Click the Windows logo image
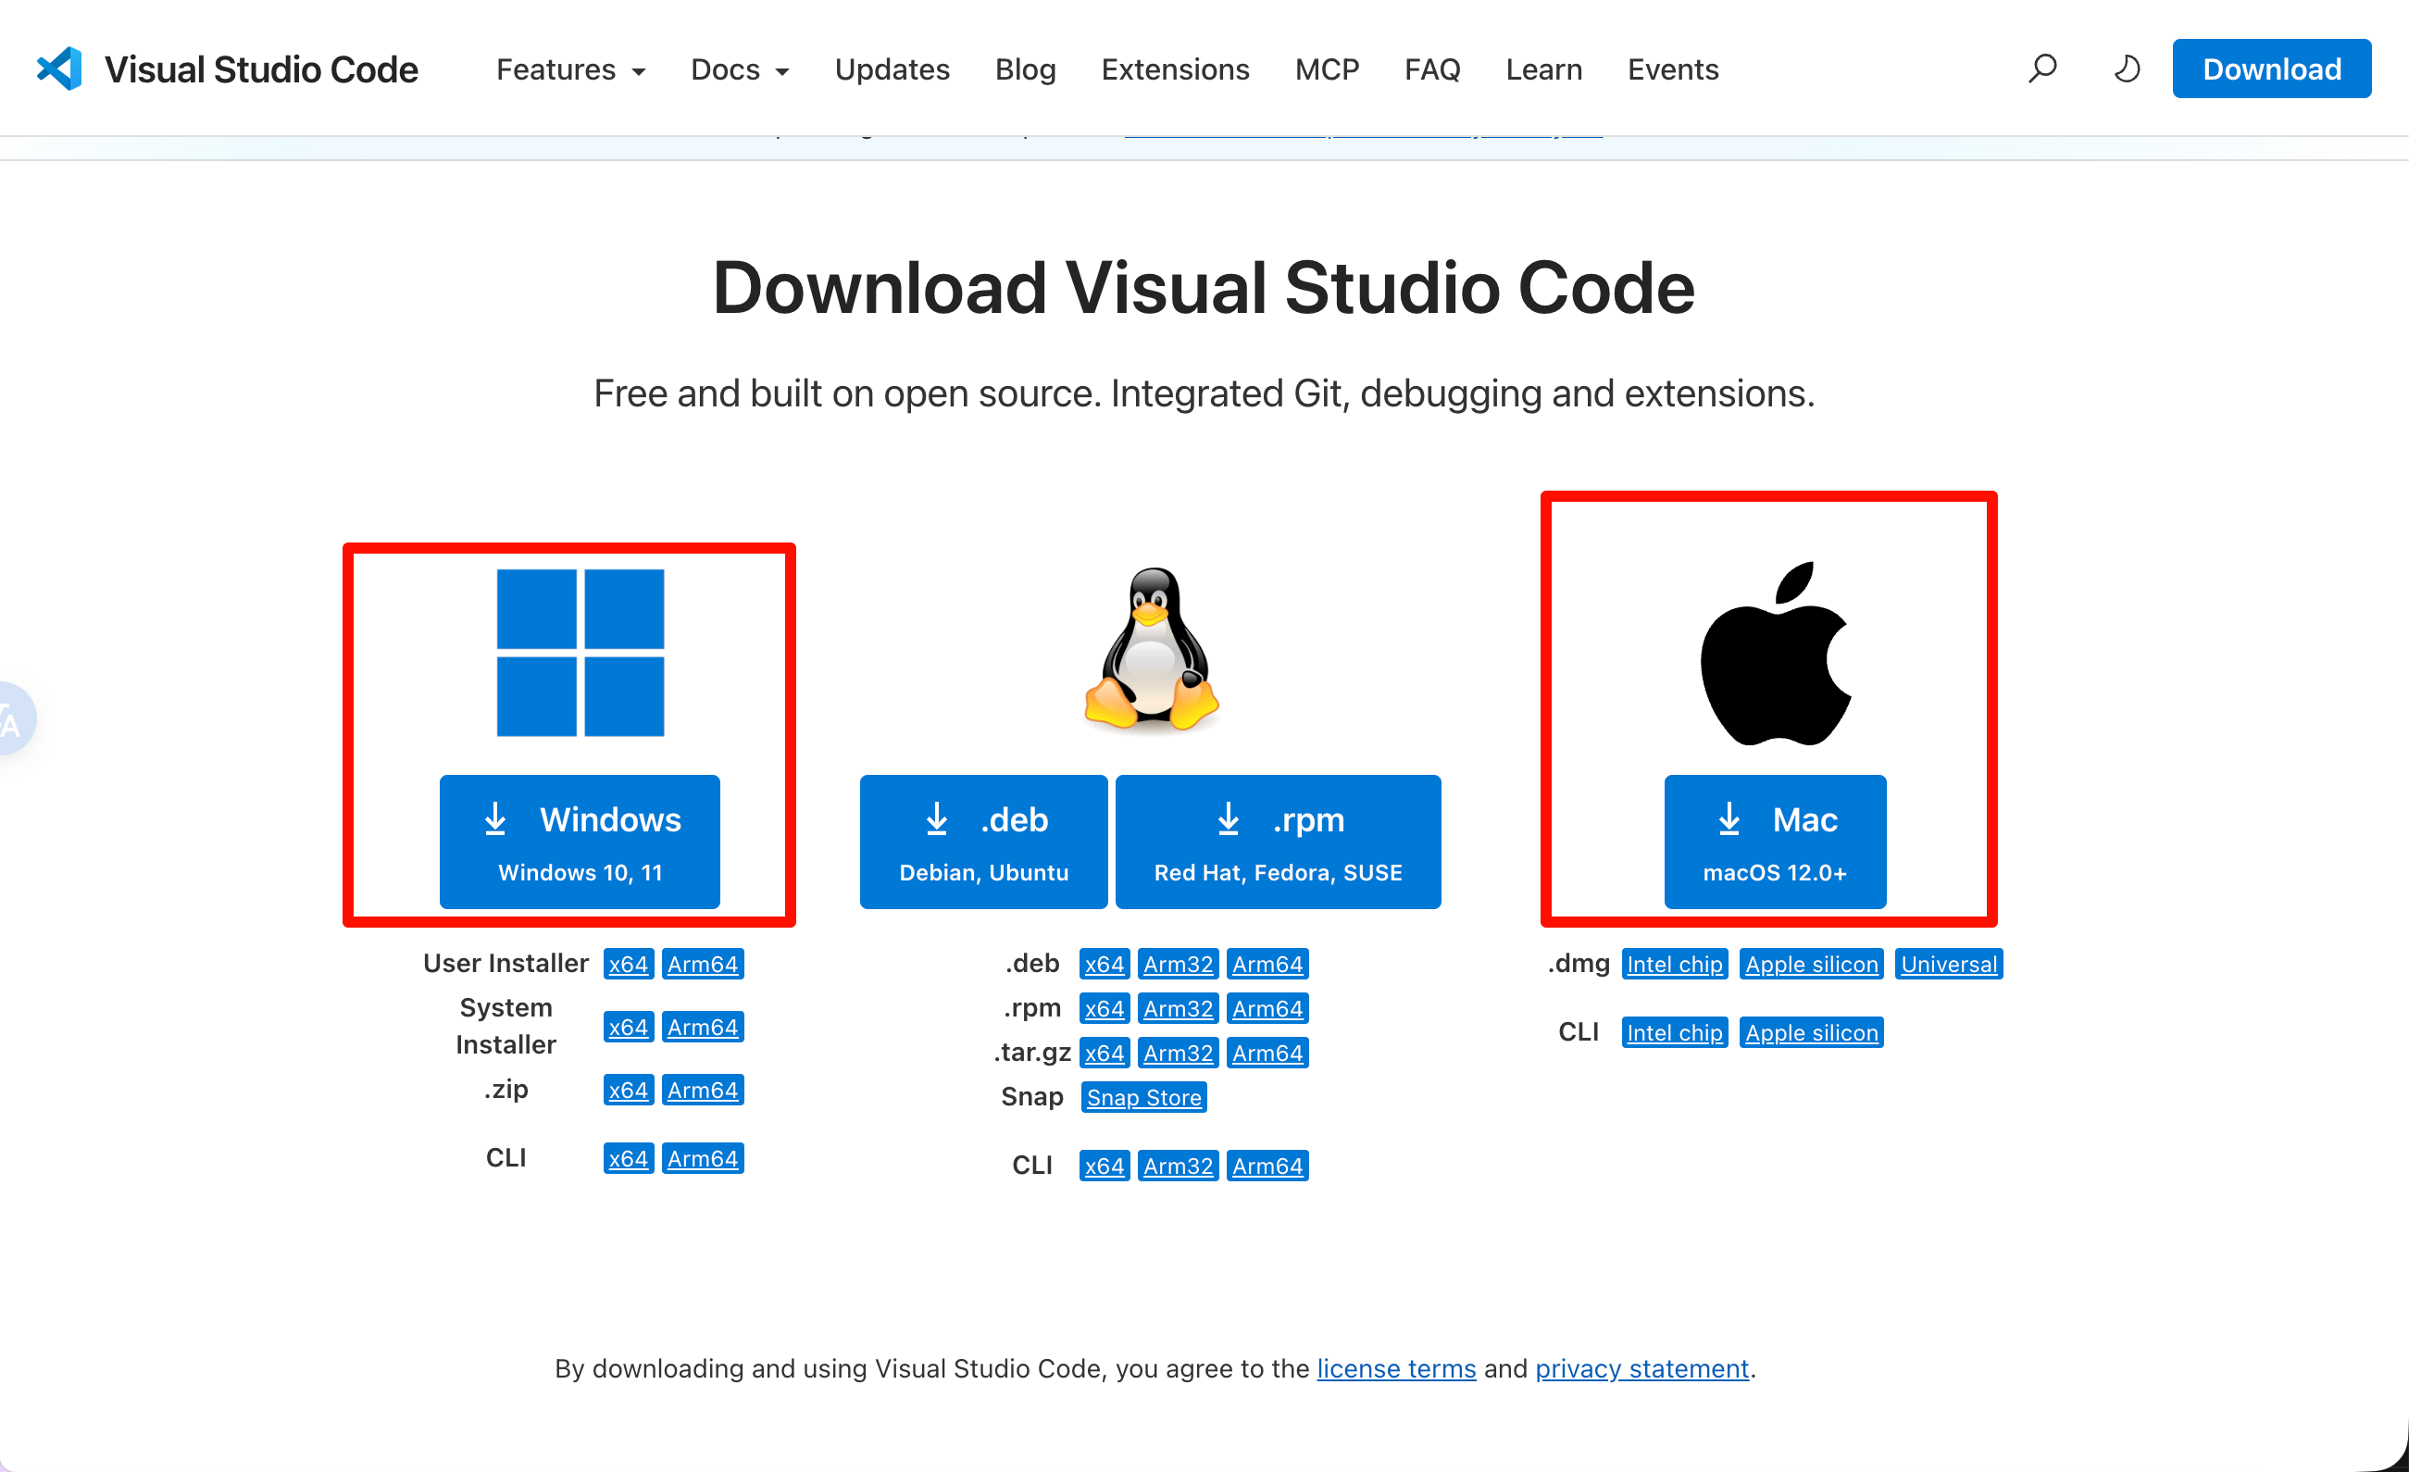 point(580,652)
